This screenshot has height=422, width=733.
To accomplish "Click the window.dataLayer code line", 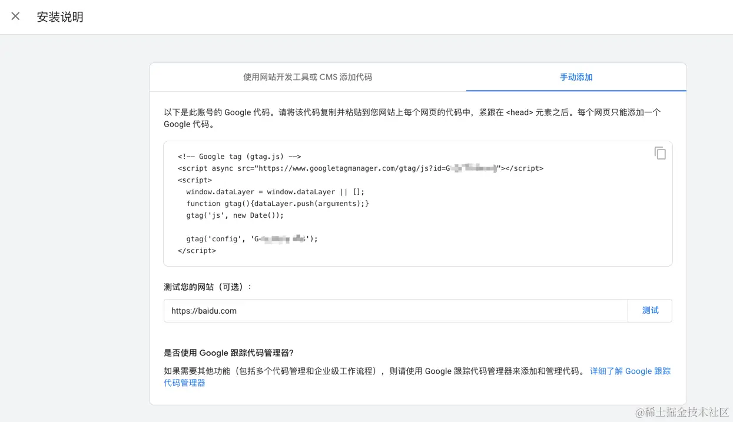I will coord(276,192).
